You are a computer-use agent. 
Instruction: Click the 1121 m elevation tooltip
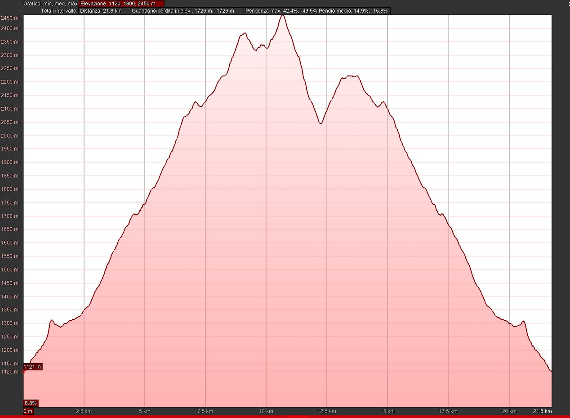pyautogui.click(x=32, y=367)
